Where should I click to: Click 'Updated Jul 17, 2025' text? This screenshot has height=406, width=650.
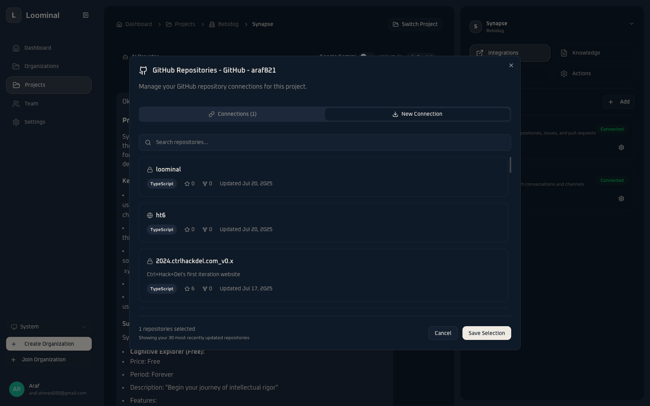point(246,288)
